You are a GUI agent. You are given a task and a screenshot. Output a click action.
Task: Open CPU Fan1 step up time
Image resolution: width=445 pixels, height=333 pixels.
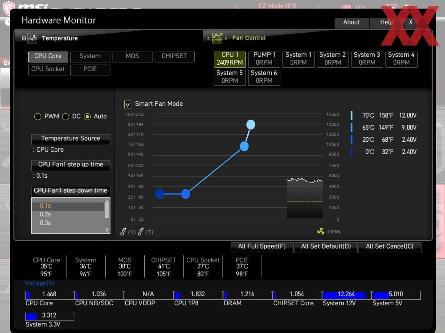click(71, 165)
